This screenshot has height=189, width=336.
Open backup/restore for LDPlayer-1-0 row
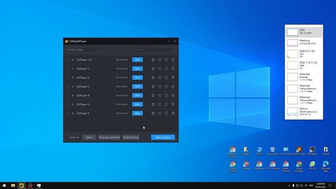[x=160, y=60]
